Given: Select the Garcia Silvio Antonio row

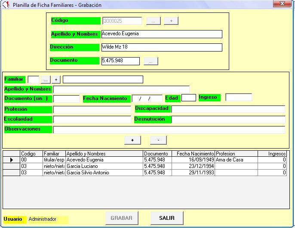Looking at the screenshot, I should coord(103,173).
